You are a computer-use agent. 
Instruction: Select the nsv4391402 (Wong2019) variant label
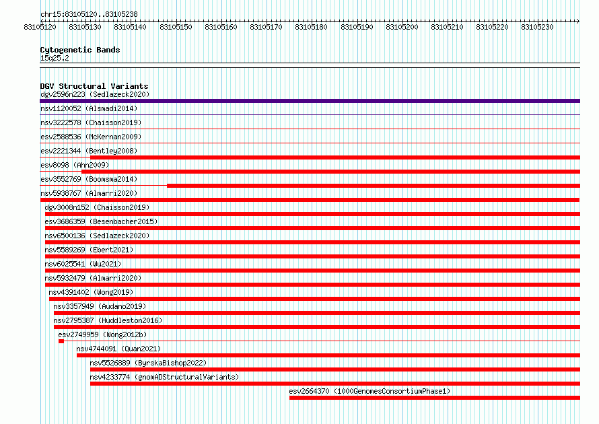[91, 292]
